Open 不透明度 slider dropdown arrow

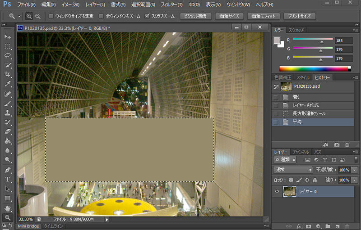(354, 170)
